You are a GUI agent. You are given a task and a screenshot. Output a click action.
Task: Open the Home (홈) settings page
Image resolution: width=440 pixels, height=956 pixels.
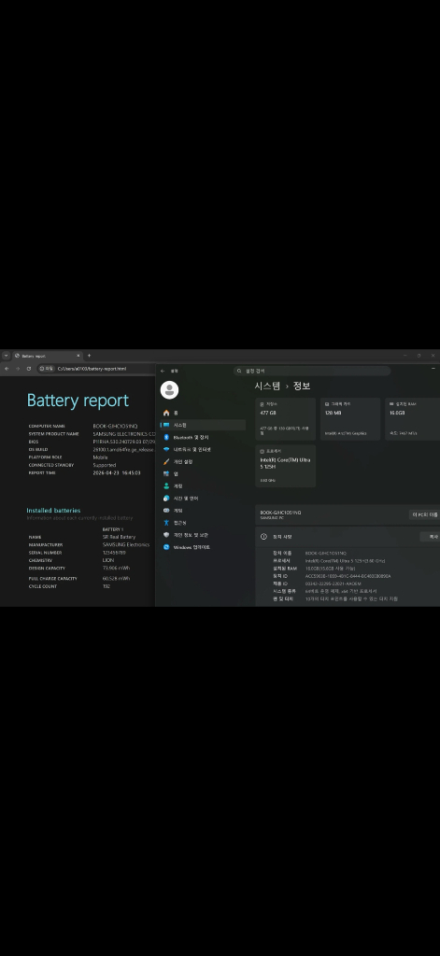coord(203,413)
